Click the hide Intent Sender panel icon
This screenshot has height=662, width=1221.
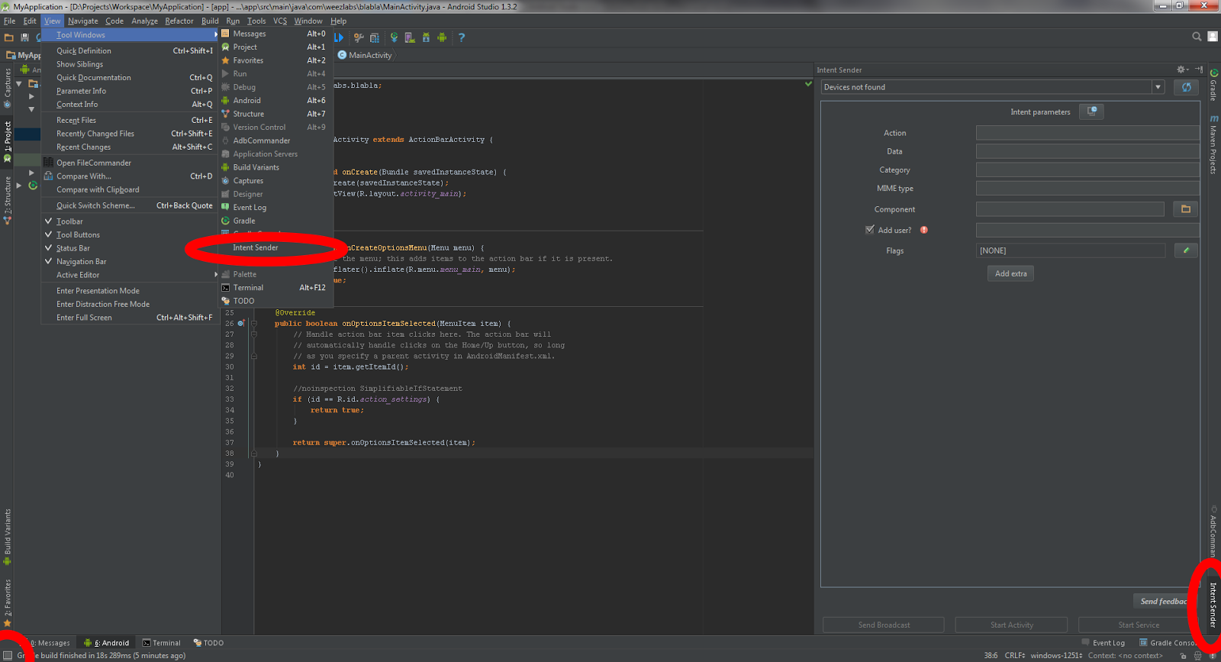tap(1199, 69)
